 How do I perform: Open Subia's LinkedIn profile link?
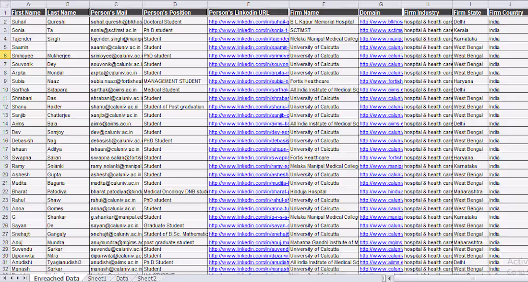coord(249,81)
